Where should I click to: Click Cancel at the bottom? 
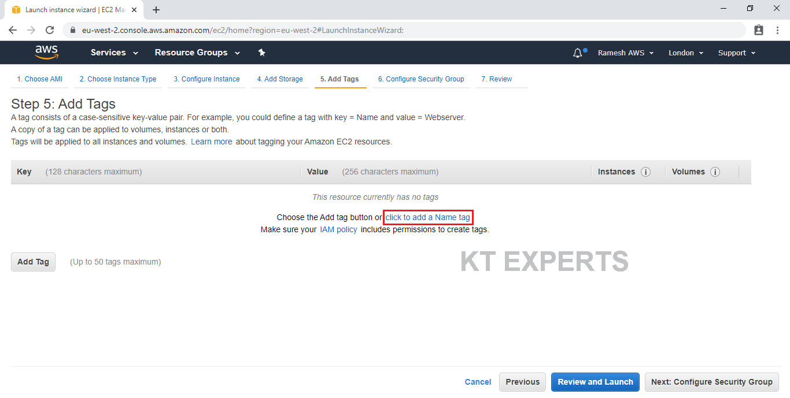click(478, 382)
